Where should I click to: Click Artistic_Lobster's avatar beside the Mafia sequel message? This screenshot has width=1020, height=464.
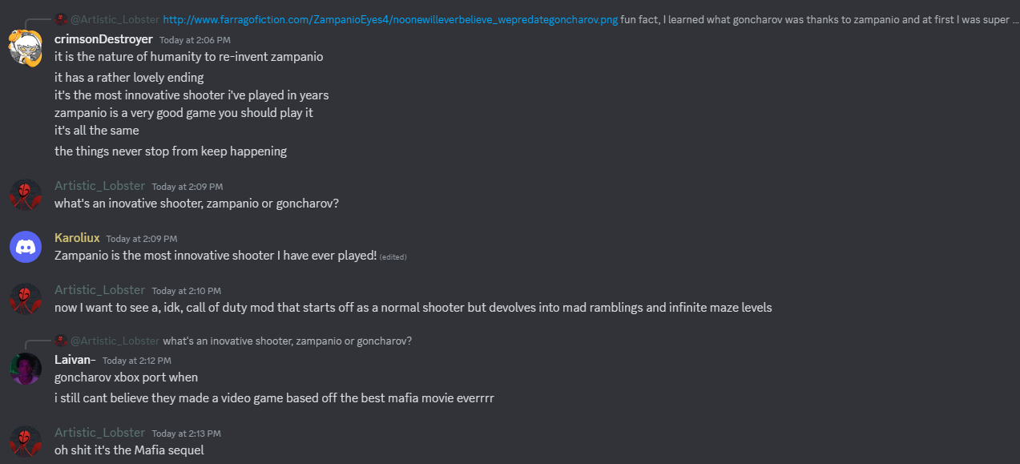point(25,441)
